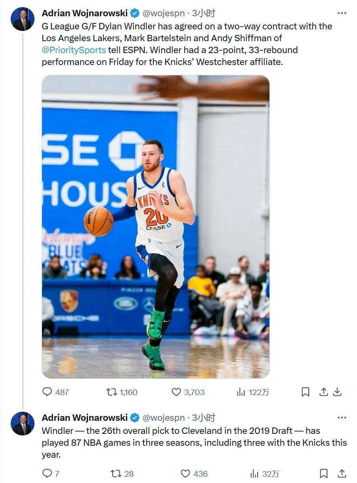Reply to the Dylan Windler contract tweet

coord(48,392)
